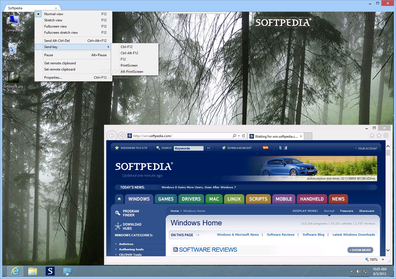396x279 pixels.
Task: Open File Explorer from the taskbar
Action: tap(33, 271)
